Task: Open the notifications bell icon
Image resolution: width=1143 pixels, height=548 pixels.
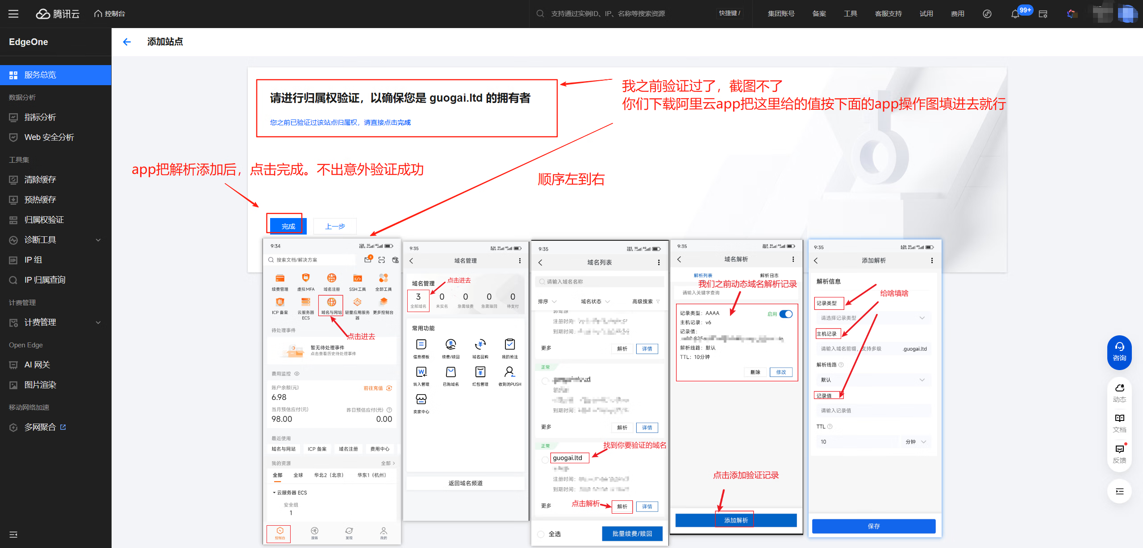Action: point(1015,14)
